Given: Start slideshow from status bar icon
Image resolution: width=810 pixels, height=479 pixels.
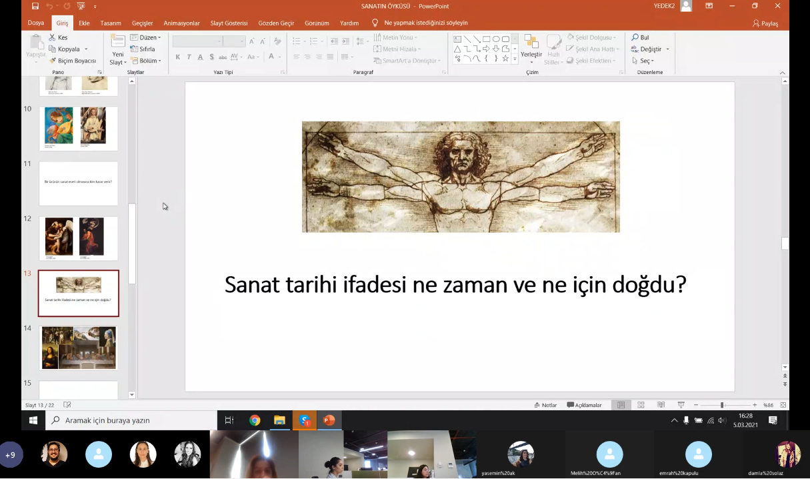Looking at the screenshot, I should [681, 405].
